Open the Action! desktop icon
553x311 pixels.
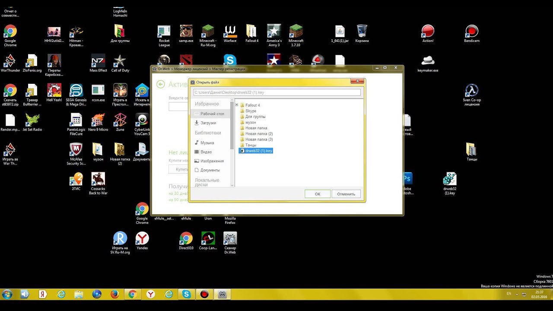[x=428, y=34]
